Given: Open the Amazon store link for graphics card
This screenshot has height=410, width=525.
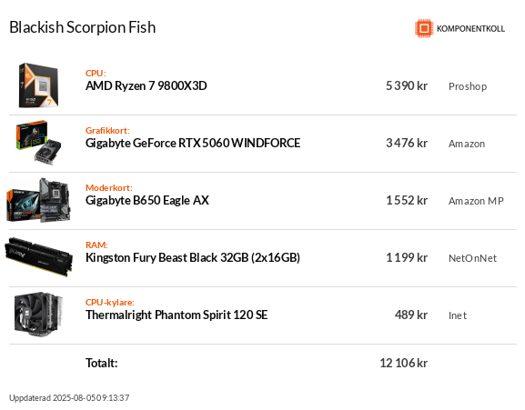Looking at the screenshot, I should click(x=467, y=144).
